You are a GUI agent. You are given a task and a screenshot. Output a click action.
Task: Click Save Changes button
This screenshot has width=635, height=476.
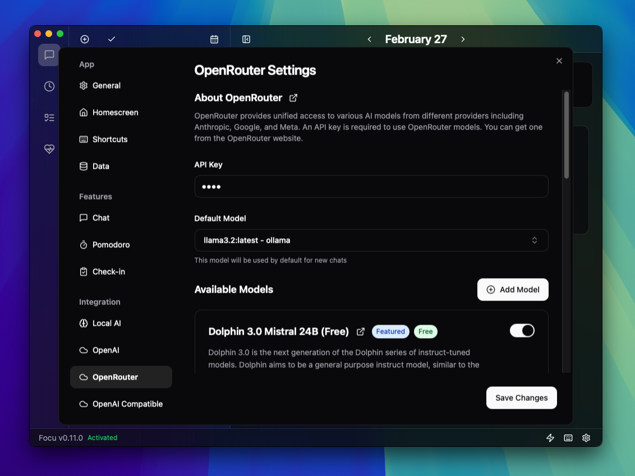click(522, 398)
